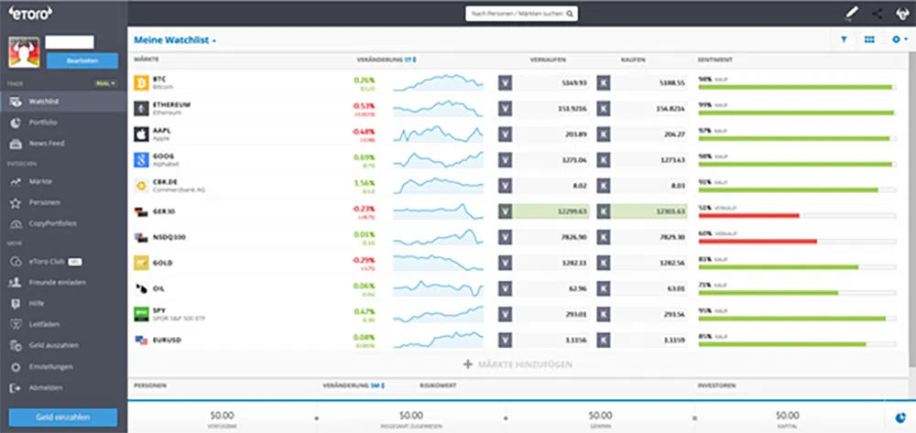Click the watchlist filter funnel icon
916x433 pixels.
point(844,39)
